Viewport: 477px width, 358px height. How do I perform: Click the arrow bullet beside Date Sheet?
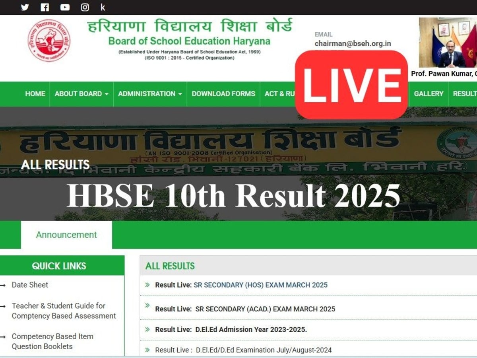pyautogui.click(x=3, y=285)
